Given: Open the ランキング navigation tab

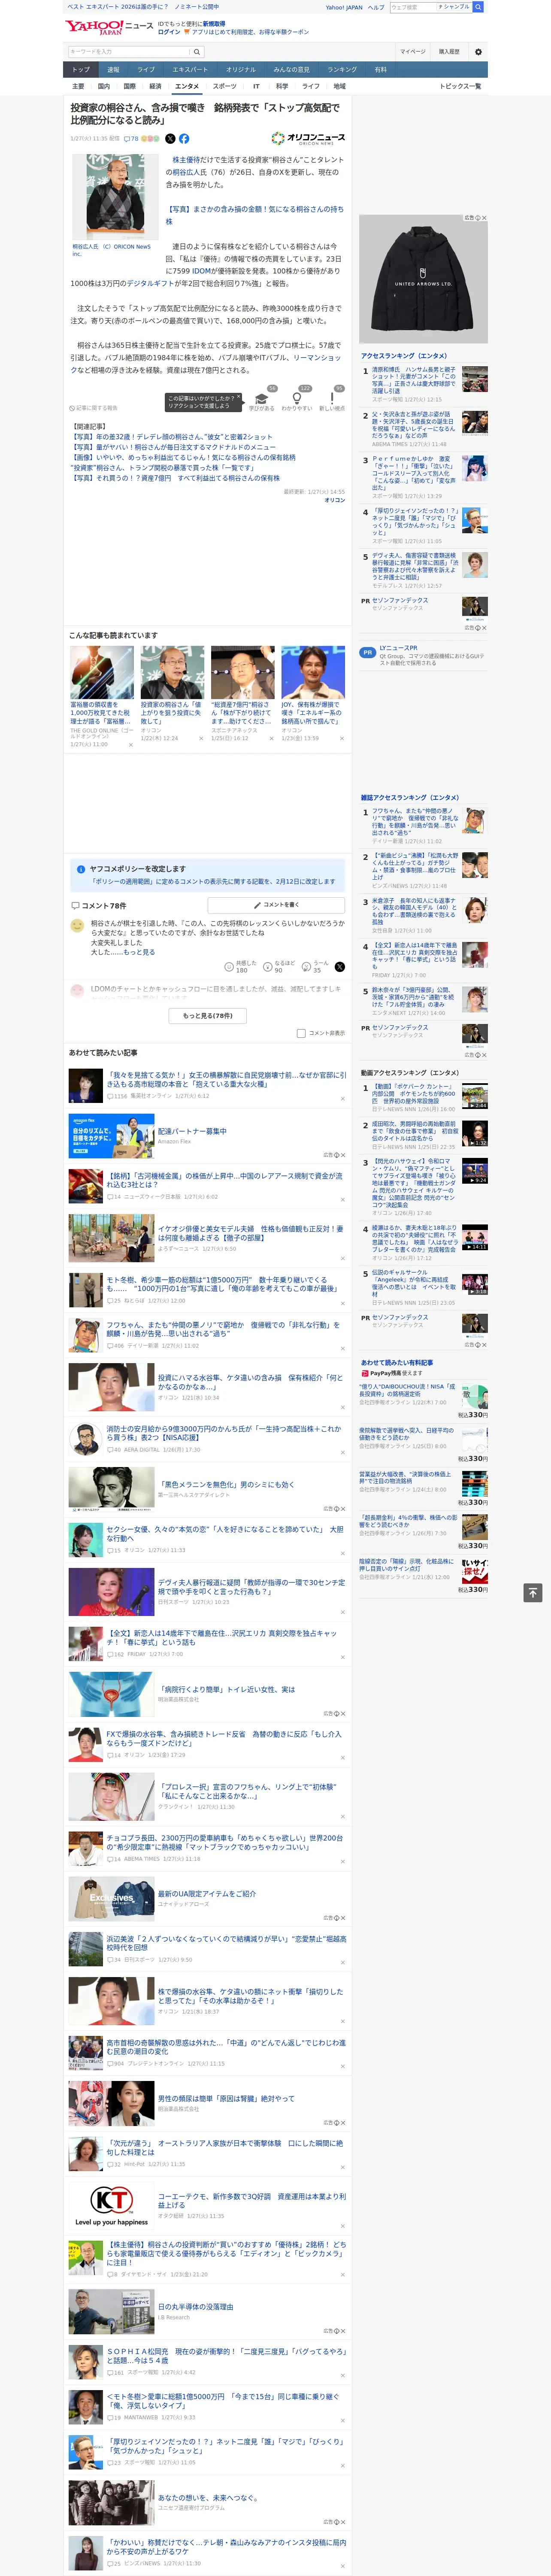Looking at the screenshot, I should (342, 70).
